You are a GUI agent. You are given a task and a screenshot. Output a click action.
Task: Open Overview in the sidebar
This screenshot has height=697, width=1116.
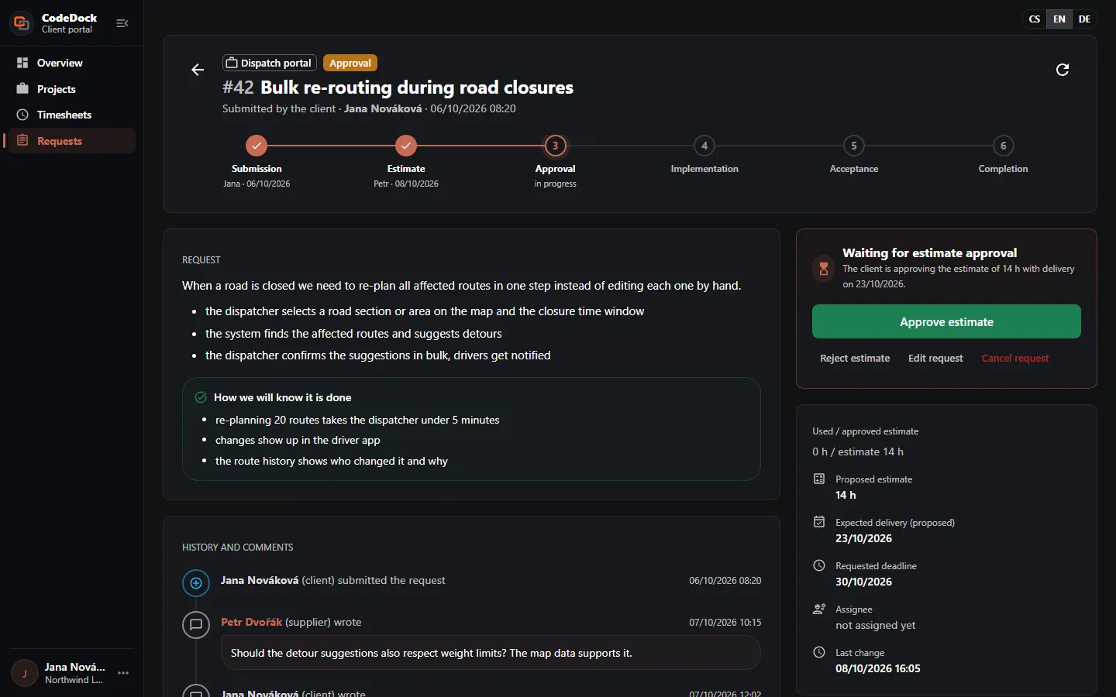point(72,63)
